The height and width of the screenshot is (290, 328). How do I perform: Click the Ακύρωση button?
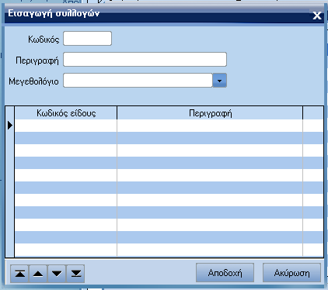click(291, 273)
